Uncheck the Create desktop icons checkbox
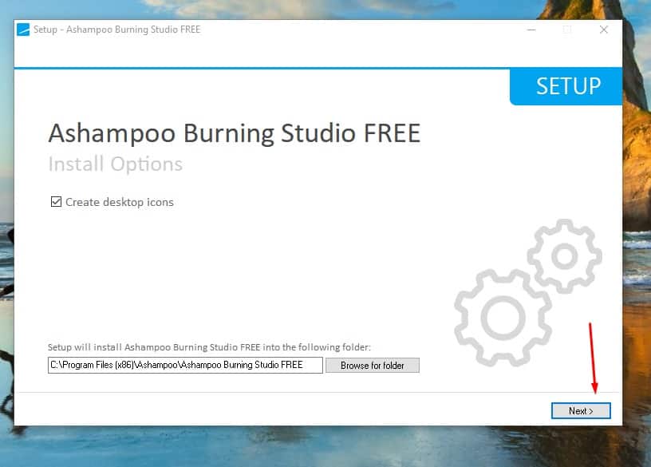This screenshot has width=651, height=467. [x=56, y=202]
